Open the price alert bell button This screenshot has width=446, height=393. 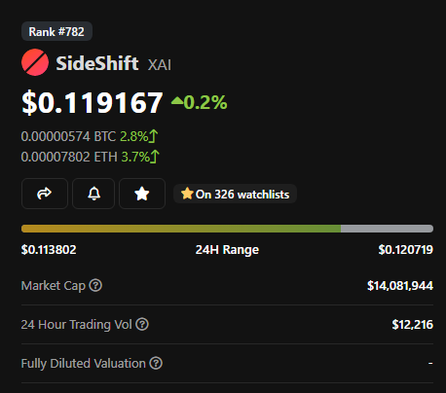click(93, 194)
